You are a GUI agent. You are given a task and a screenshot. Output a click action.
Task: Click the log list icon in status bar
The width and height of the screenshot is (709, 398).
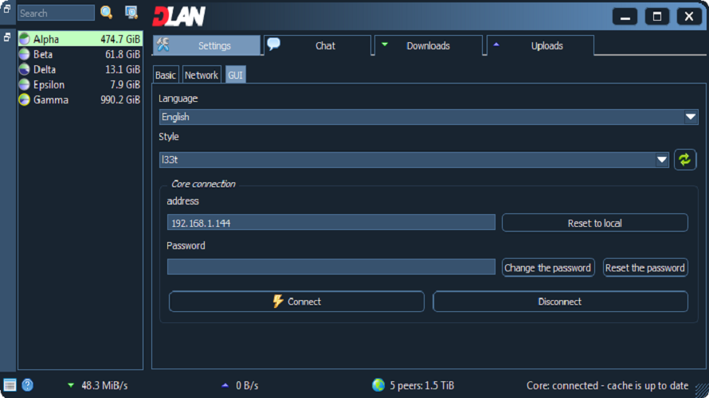pos(10,385)
